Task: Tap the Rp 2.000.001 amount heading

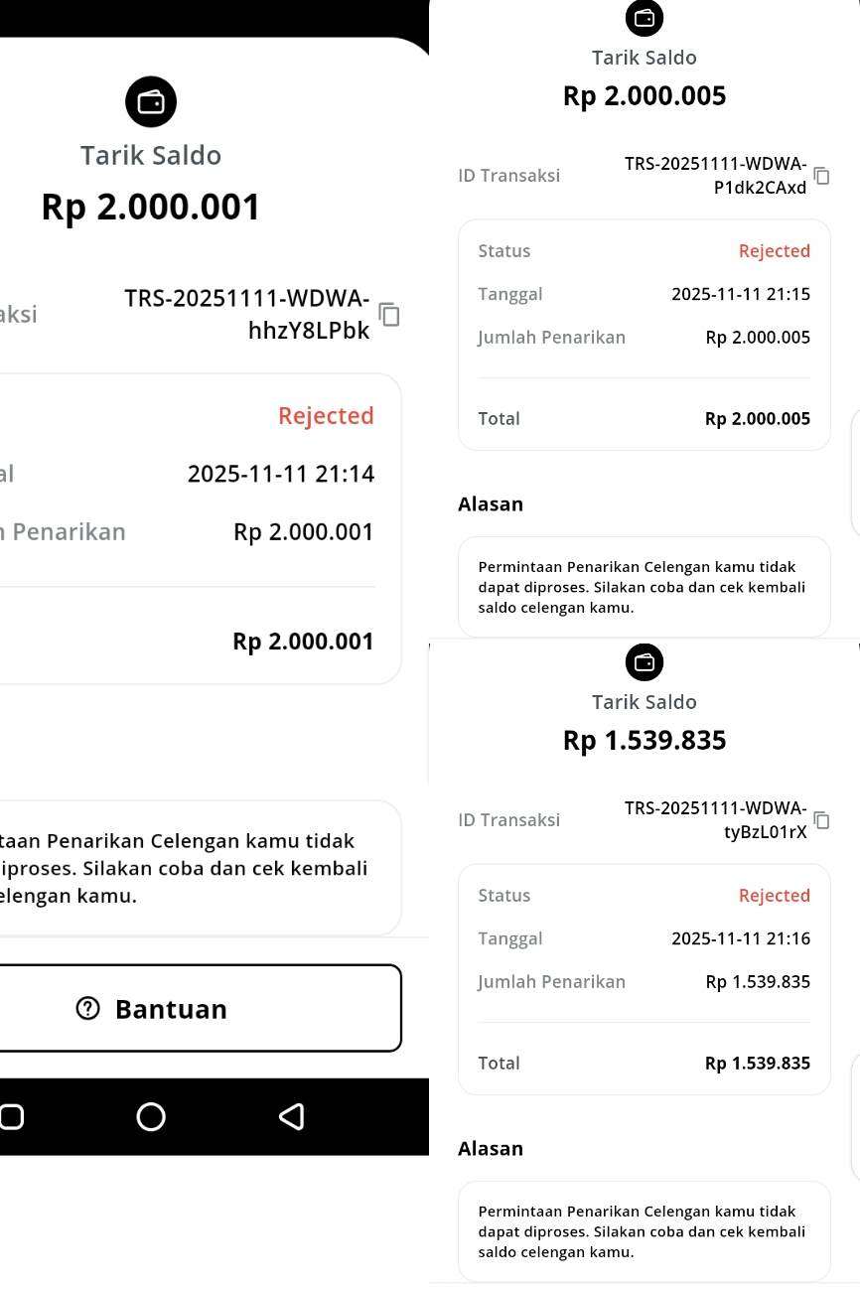Action: click(151, 208)
